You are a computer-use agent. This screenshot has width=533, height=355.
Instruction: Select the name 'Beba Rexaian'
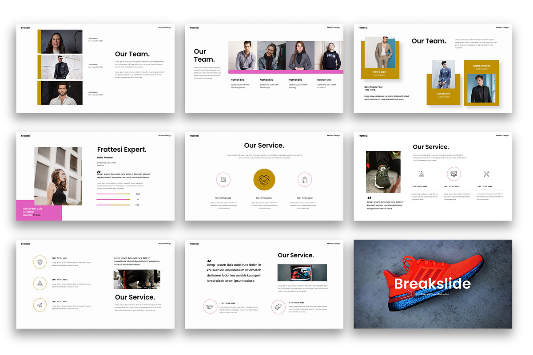(105, 157)
